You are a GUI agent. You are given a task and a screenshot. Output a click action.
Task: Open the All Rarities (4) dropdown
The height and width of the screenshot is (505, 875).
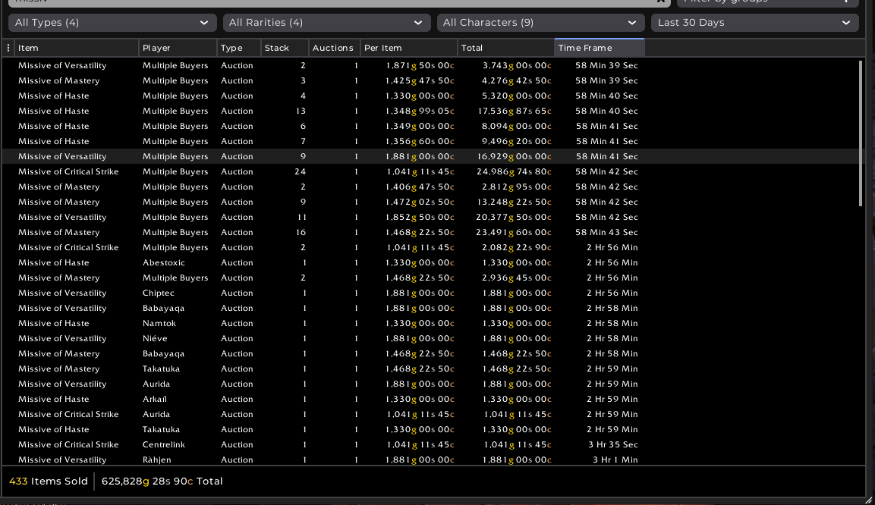[x=326, y=23]
